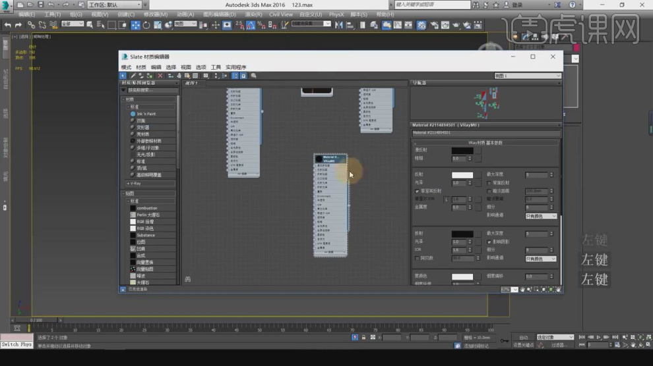
Task: Toggle the Auto key button (自动)
Action: point(524,337)
